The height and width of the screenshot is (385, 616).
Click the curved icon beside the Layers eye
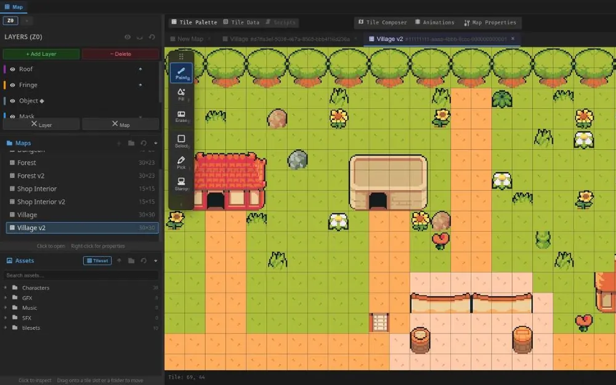(x=140, y=37)
